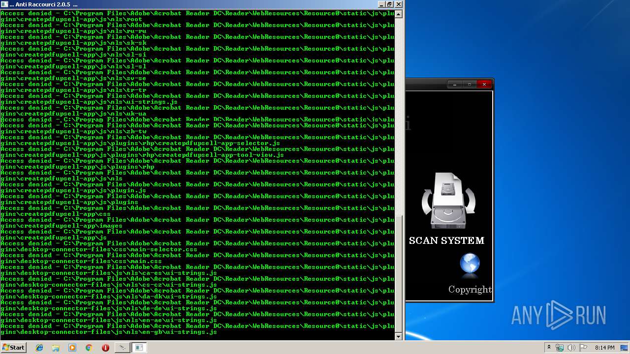Viewport: 630px width, 354px height.
Task: Restore down the console window
Action: click(390, 4)
